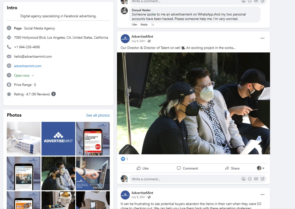Screen dimensions: 295x209
Task: Expand the Open now hours dropdown
Action: pos(33,76)
